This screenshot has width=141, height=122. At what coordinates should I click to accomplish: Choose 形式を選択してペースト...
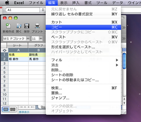tap(83, 47)
